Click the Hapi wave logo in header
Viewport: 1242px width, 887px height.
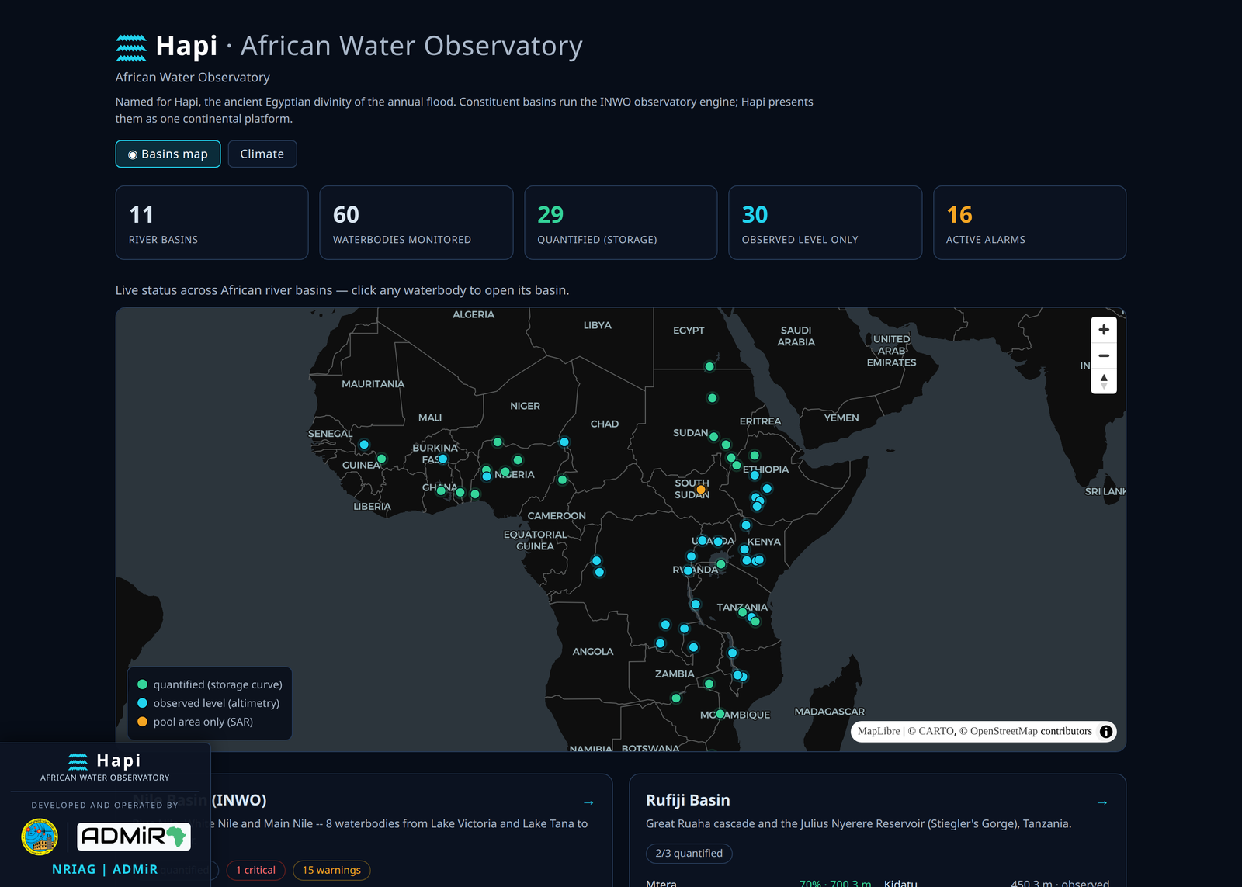131,47
